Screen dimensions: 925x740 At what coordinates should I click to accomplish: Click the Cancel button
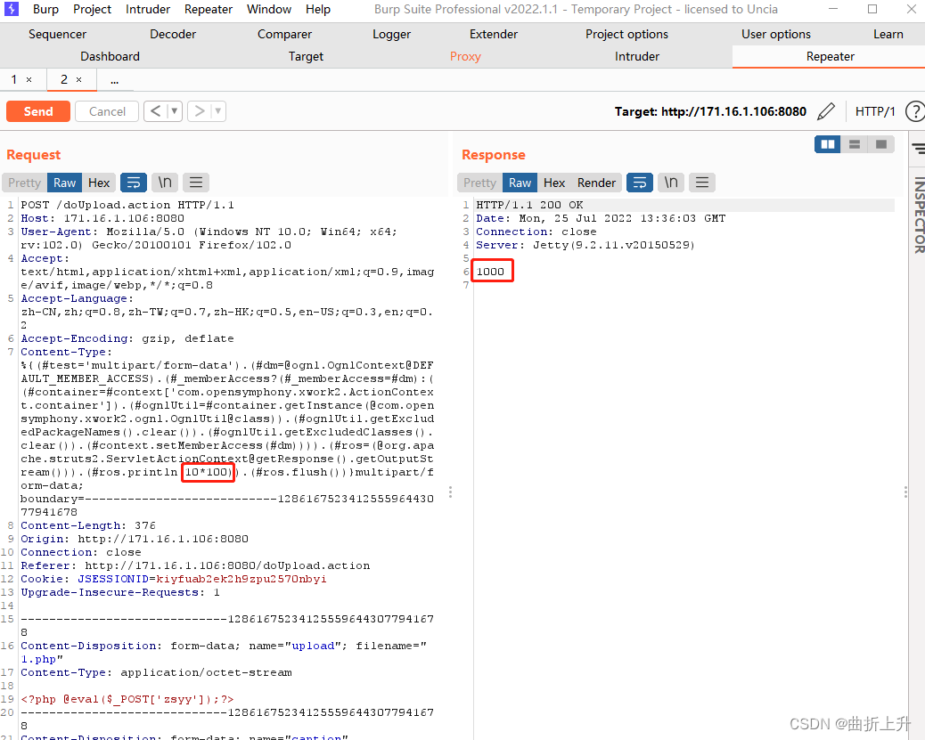coord(107,111)
